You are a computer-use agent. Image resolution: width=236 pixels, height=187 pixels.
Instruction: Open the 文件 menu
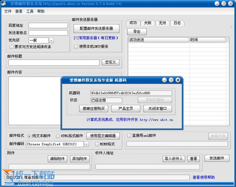tap(8, 11)
